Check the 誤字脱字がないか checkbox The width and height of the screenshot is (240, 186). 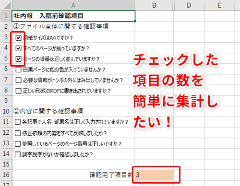[x=17, y=154]
